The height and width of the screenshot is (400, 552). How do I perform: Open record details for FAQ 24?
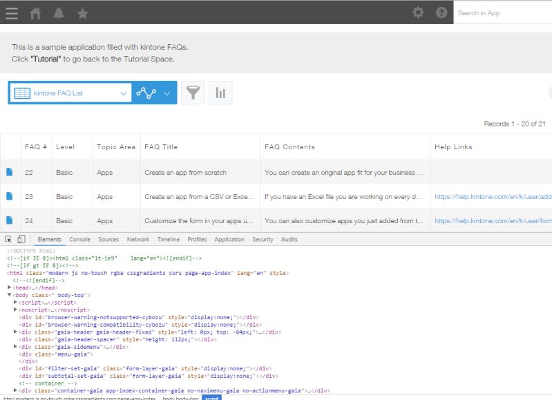coord(10,220)
